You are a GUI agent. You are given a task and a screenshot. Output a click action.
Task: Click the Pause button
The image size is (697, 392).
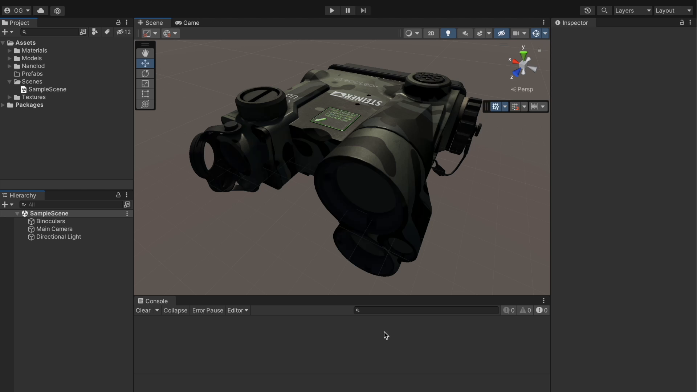point(347,11)
